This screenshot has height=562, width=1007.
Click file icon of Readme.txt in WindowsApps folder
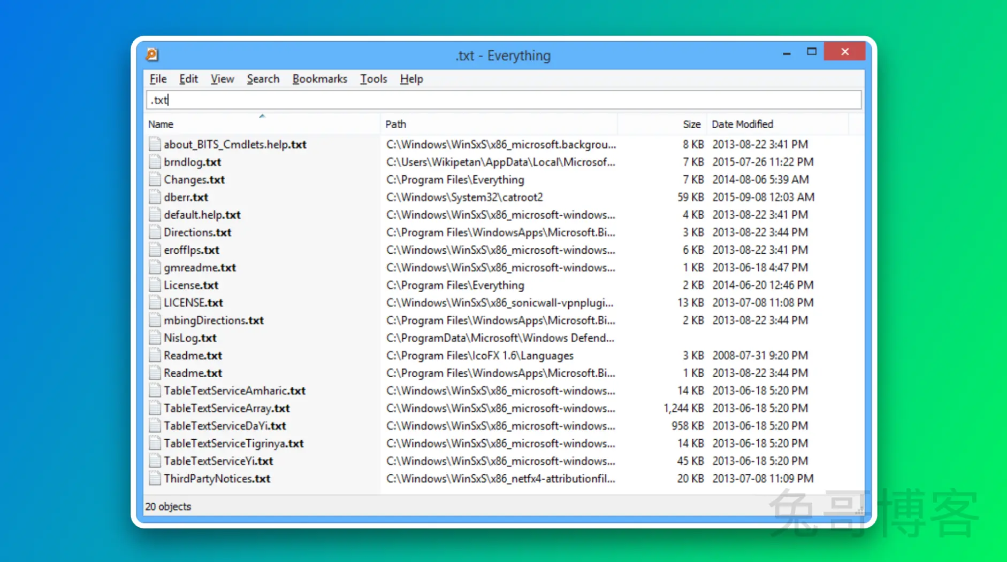pos(155,373)
